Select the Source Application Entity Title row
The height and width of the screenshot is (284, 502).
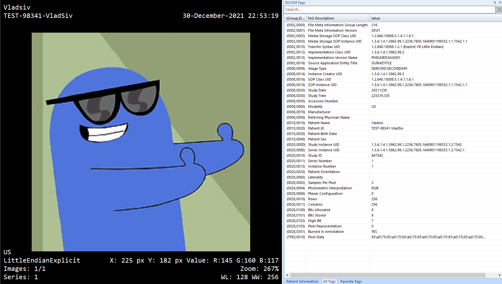pos(393,63)
